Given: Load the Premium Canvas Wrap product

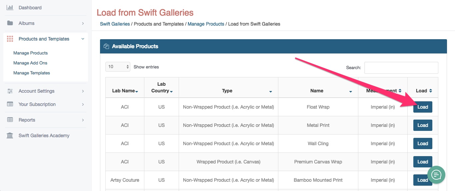Looking at the screenshot, I should pyautogui.click(x=423, y=162).
